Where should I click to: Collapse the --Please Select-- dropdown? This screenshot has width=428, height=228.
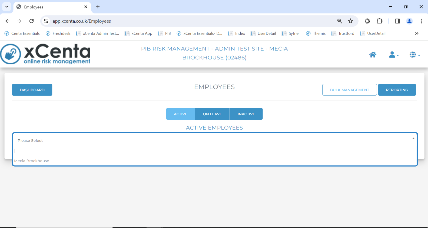215,140
